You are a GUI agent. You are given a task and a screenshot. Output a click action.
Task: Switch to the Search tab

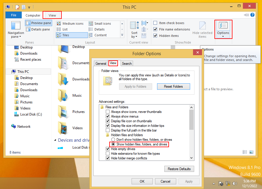pyautogui.click(x=127, y=63)
